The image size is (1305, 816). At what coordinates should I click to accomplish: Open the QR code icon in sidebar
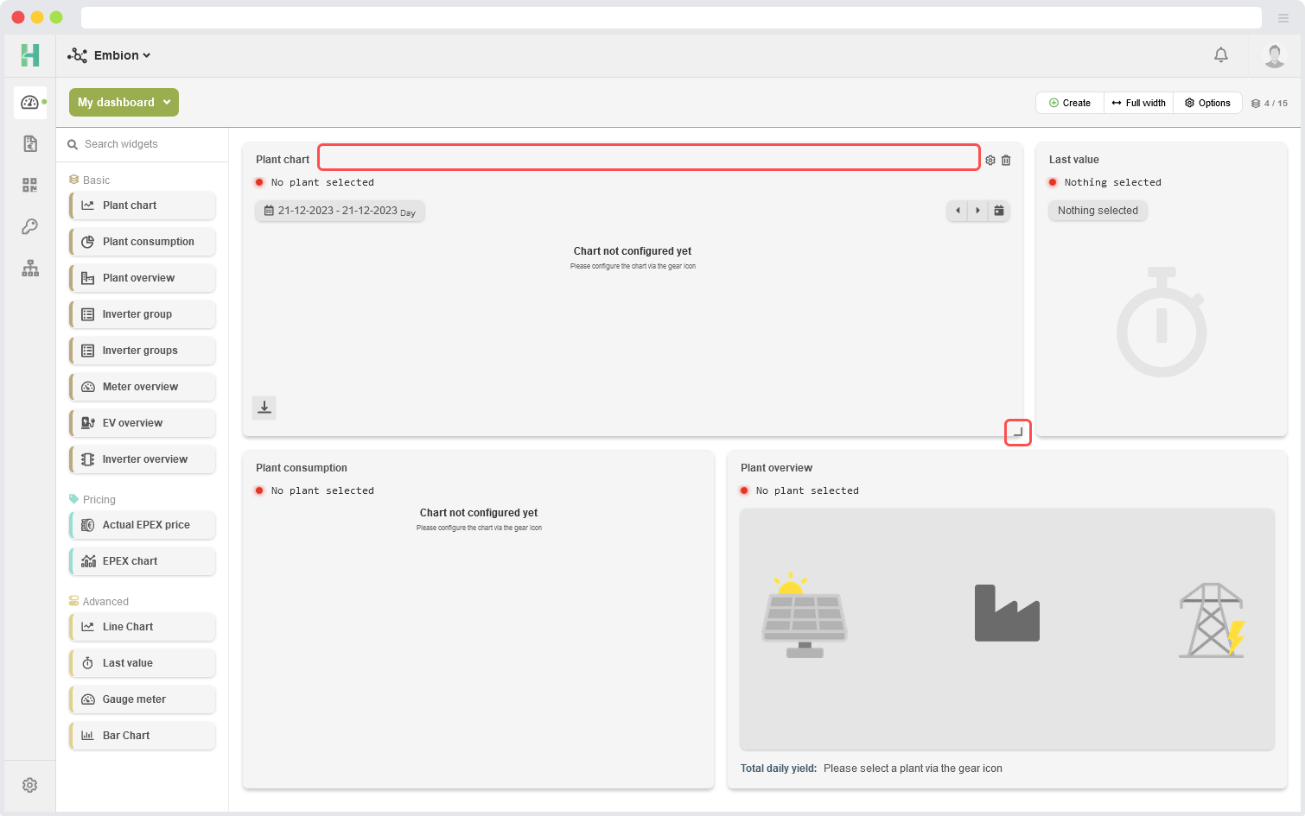(x=30, y=185)
